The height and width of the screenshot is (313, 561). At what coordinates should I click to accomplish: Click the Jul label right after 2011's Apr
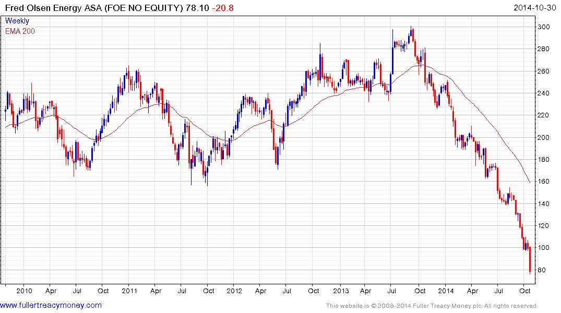click(182, 291)
